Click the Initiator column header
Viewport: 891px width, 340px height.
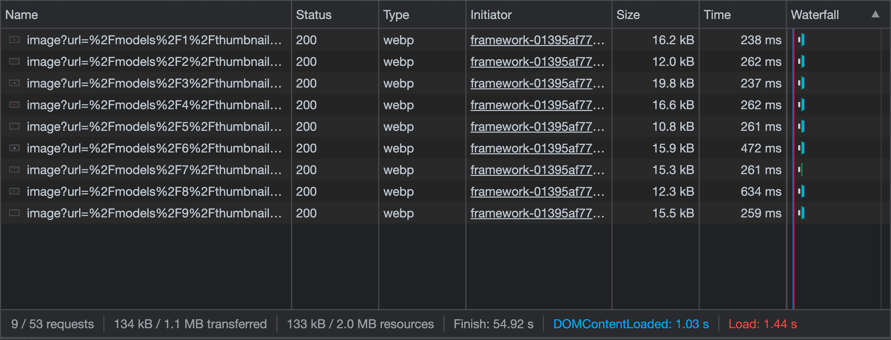[491, 15]
